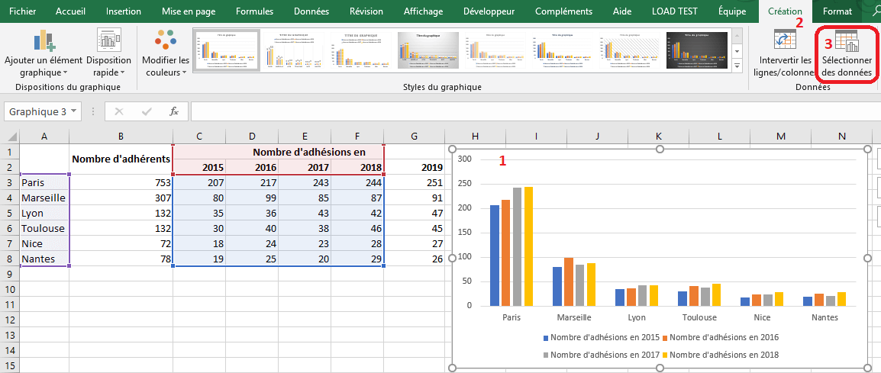Expand the chart styles gallery more arrow
The width and height of the screenshot is (881, 373).
point(737,67)
